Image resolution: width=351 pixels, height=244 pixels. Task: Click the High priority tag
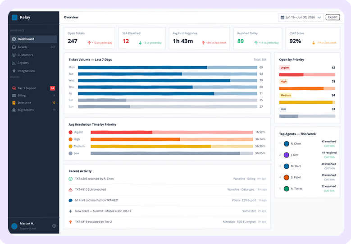pyautogui.click(x=283, y=82)
